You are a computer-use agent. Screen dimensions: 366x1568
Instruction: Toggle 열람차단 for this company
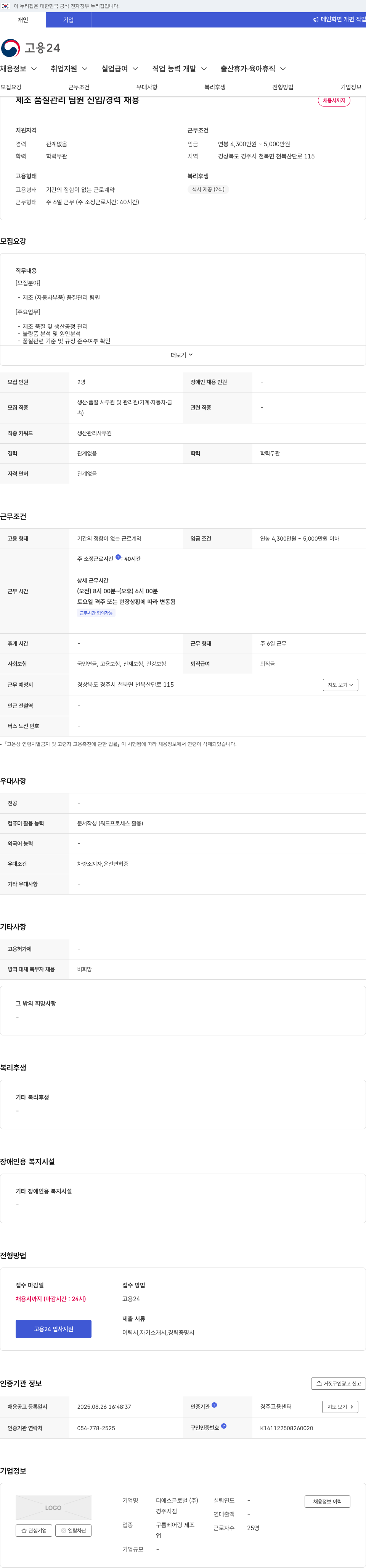74,1530
